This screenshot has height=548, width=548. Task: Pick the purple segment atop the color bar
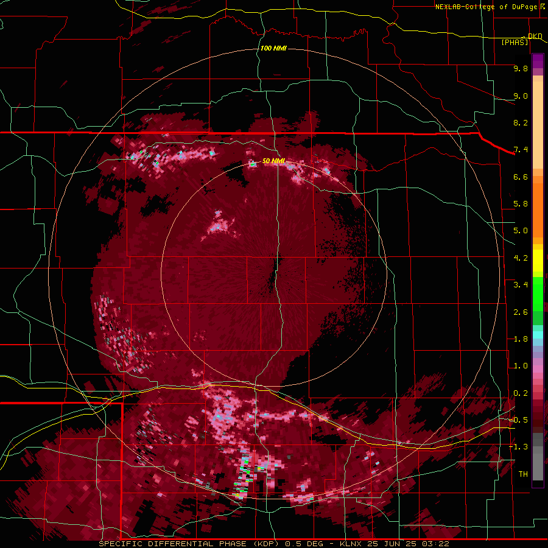pyautogui.click(x=538, y=61)
